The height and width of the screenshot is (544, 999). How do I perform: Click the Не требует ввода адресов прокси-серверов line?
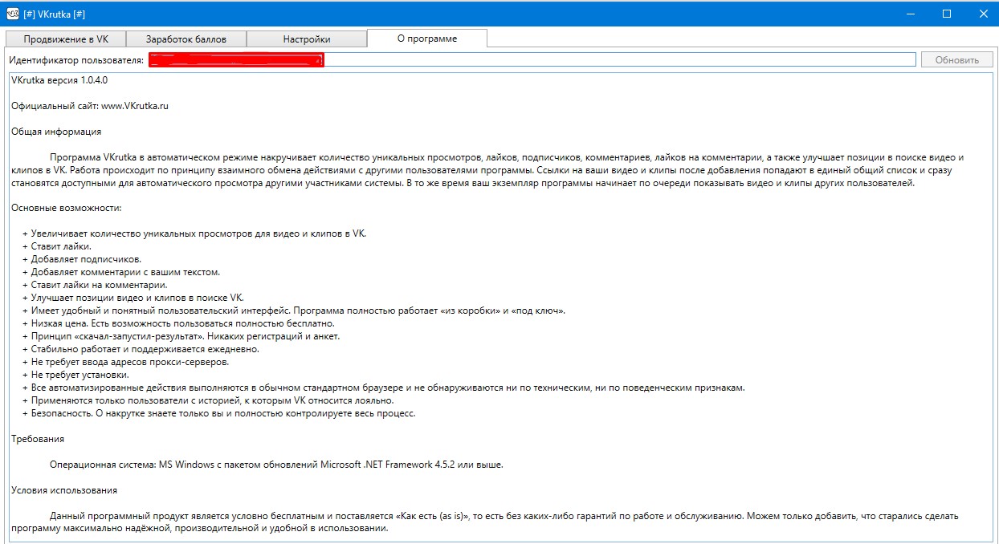(x=126, y=362)
